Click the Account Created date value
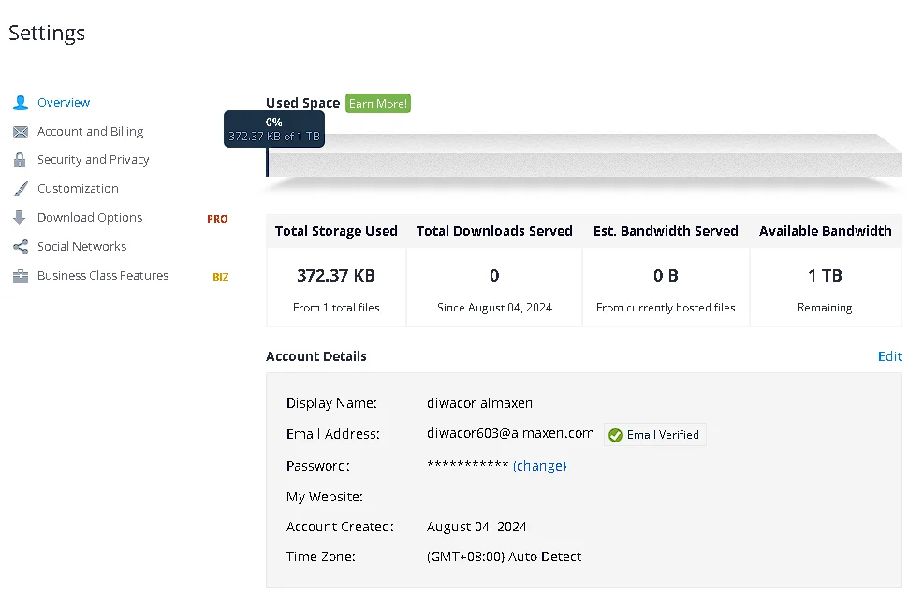The image size is (923, 594). 476,527
